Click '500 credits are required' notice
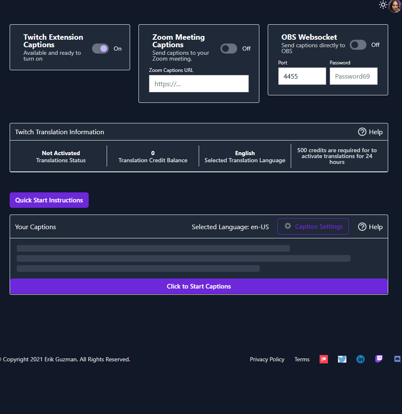Viewport: 402px width, 414px height. point(337,156)
